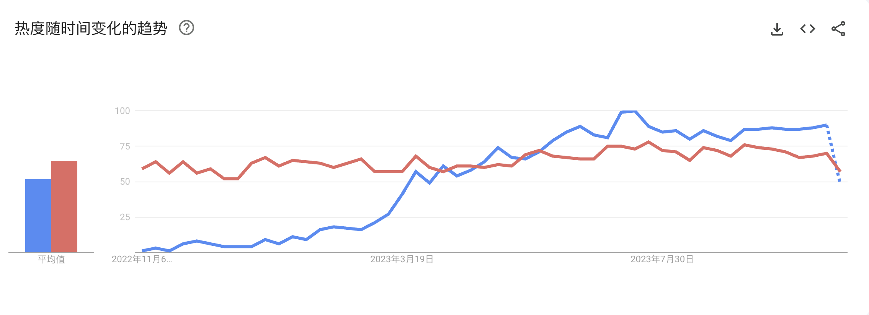Click the 100 y-axis value label
The width and height of the screenshot is (869, 315).
point(123,111)
